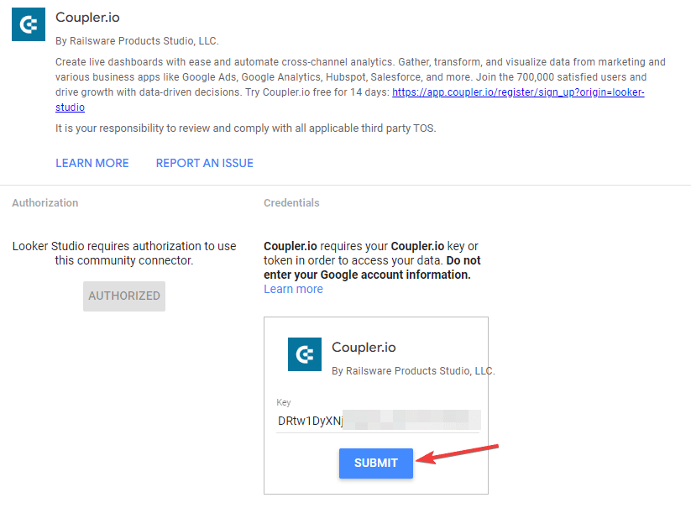
Task: Click REPORT AN ISSUE
Action: coord(204,163)
